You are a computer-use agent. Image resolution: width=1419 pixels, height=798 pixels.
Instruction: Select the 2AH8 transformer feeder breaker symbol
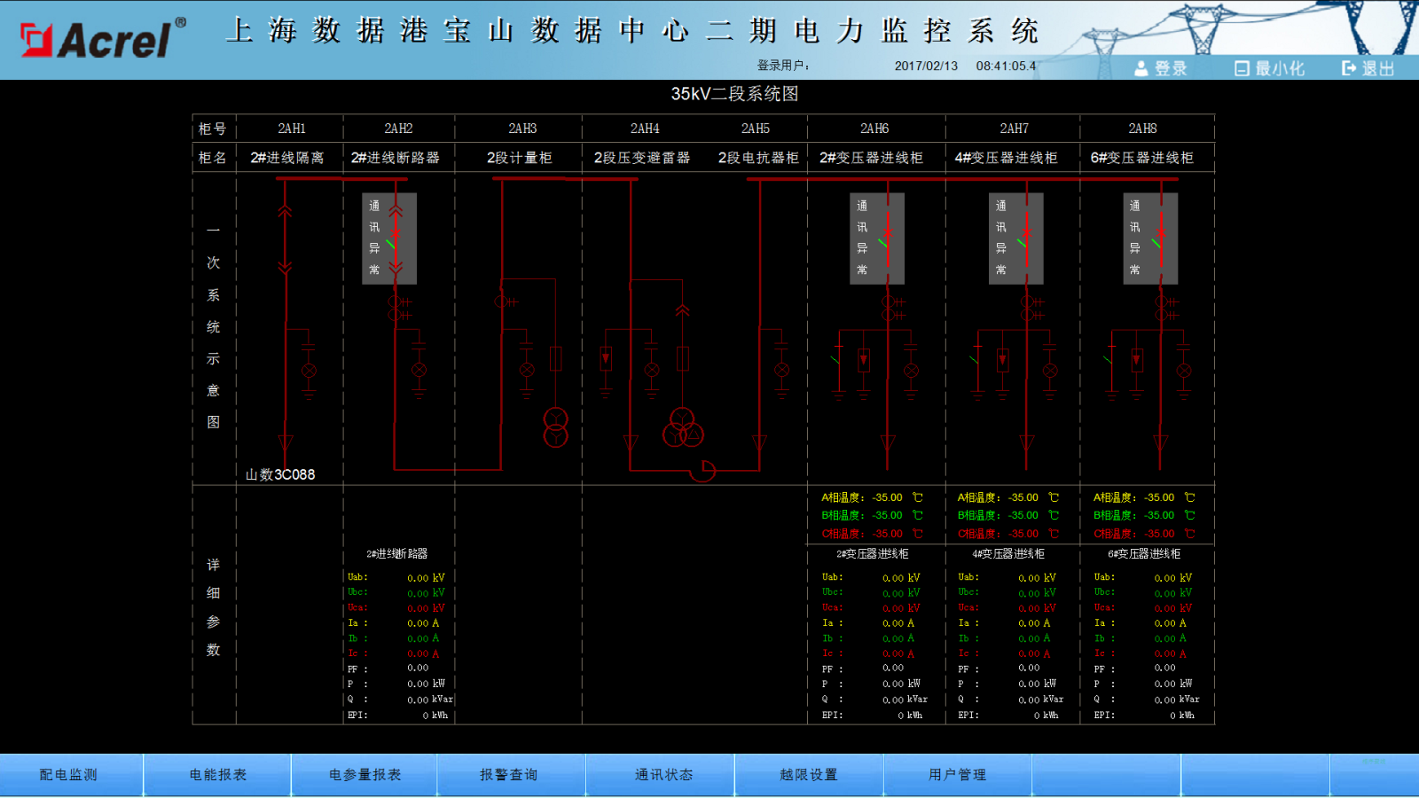pos(1160,239)
